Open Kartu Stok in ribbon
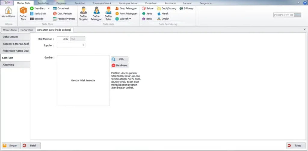This screenshot has width=308, height=151. click(38, 14)
